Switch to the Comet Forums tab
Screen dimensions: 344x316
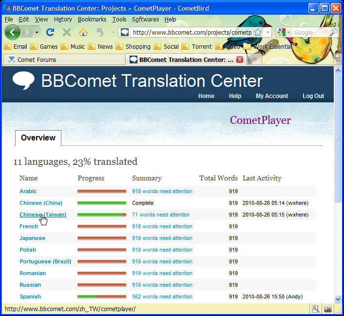[x=64, y=59]
